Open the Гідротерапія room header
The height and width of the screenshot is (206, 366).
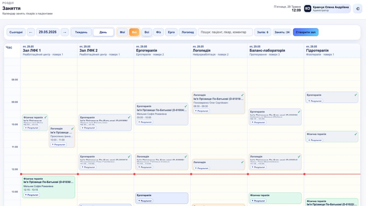click(x=332, y=50)
